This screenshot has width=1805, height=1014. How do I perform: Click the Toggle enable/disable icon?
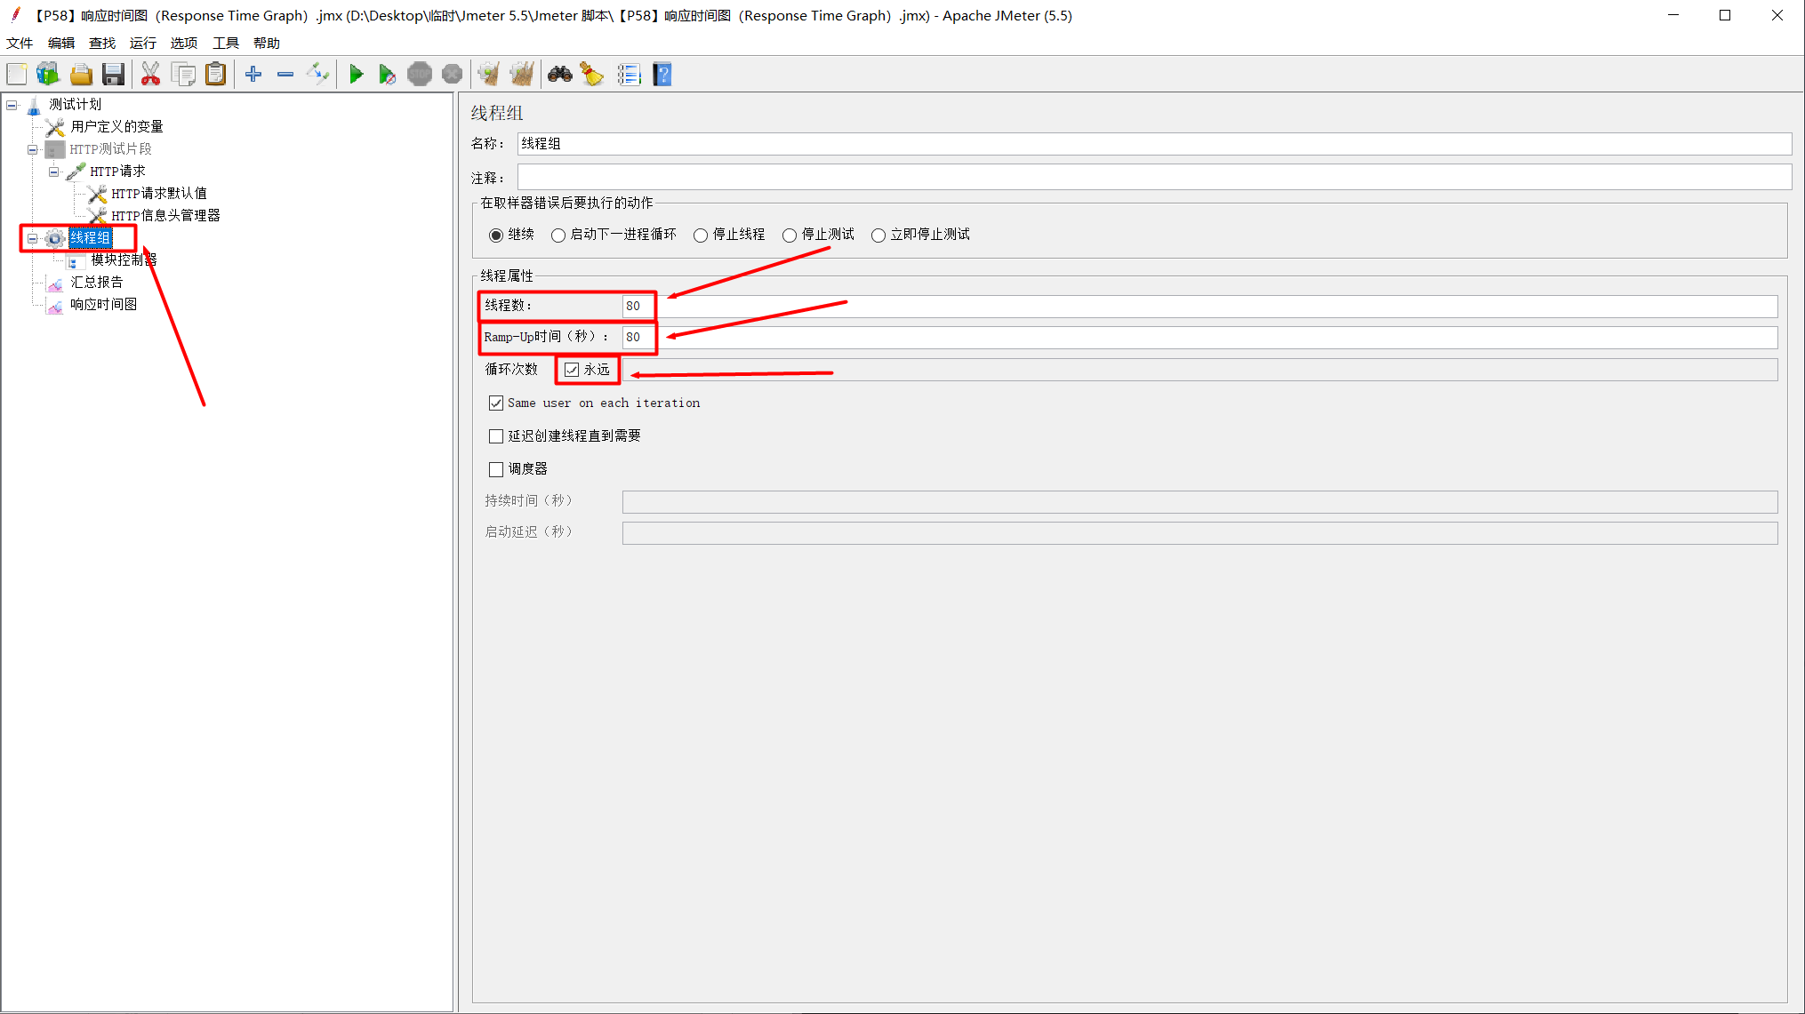tap(317, 75)
